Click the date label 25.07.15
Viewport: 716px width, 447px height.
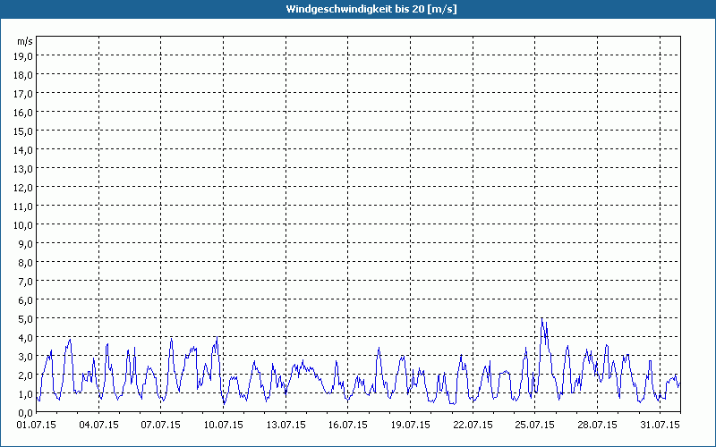click(535, 425)
